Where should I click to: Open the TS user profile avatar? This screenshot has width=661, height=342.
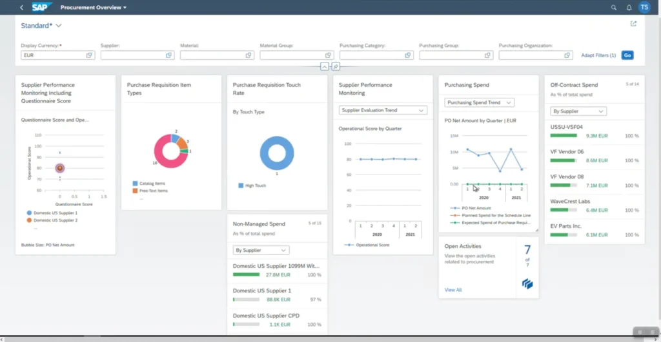click(644, 7)
